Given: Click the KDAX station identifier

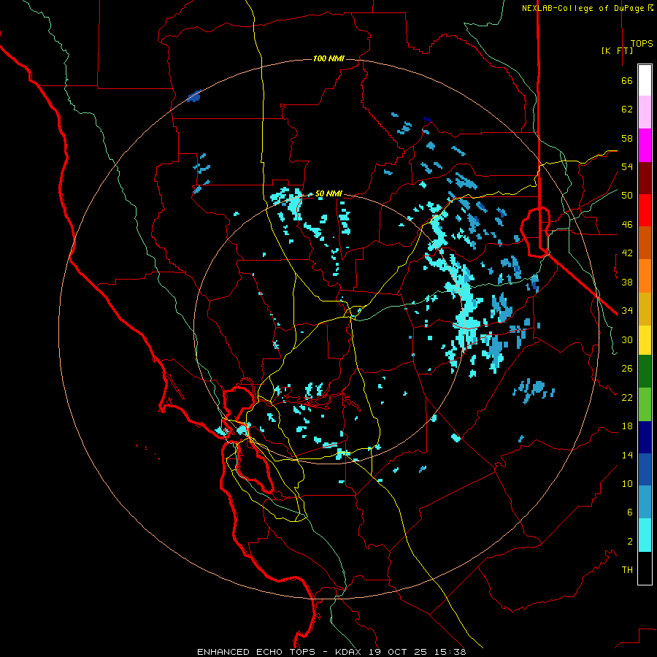Looking at the screenshot, I should coord(350,652).
